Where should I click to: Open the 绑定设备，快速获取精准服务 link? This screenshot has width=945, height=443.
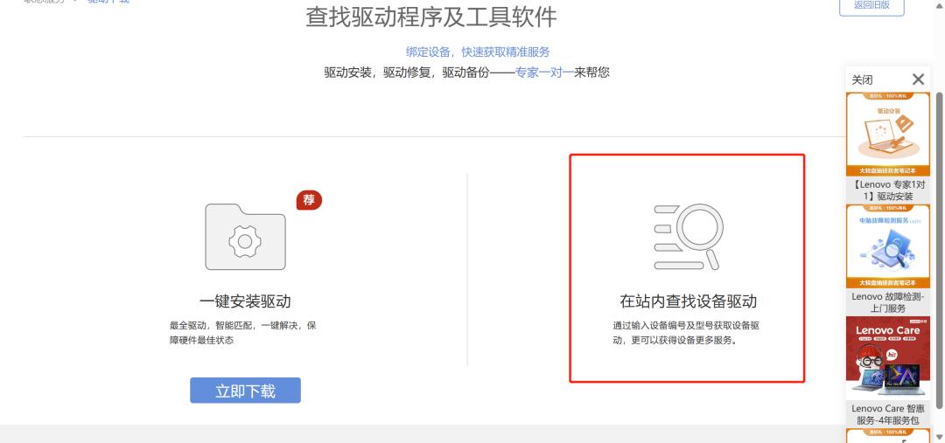pyautogui.click(x=478, y=52)
